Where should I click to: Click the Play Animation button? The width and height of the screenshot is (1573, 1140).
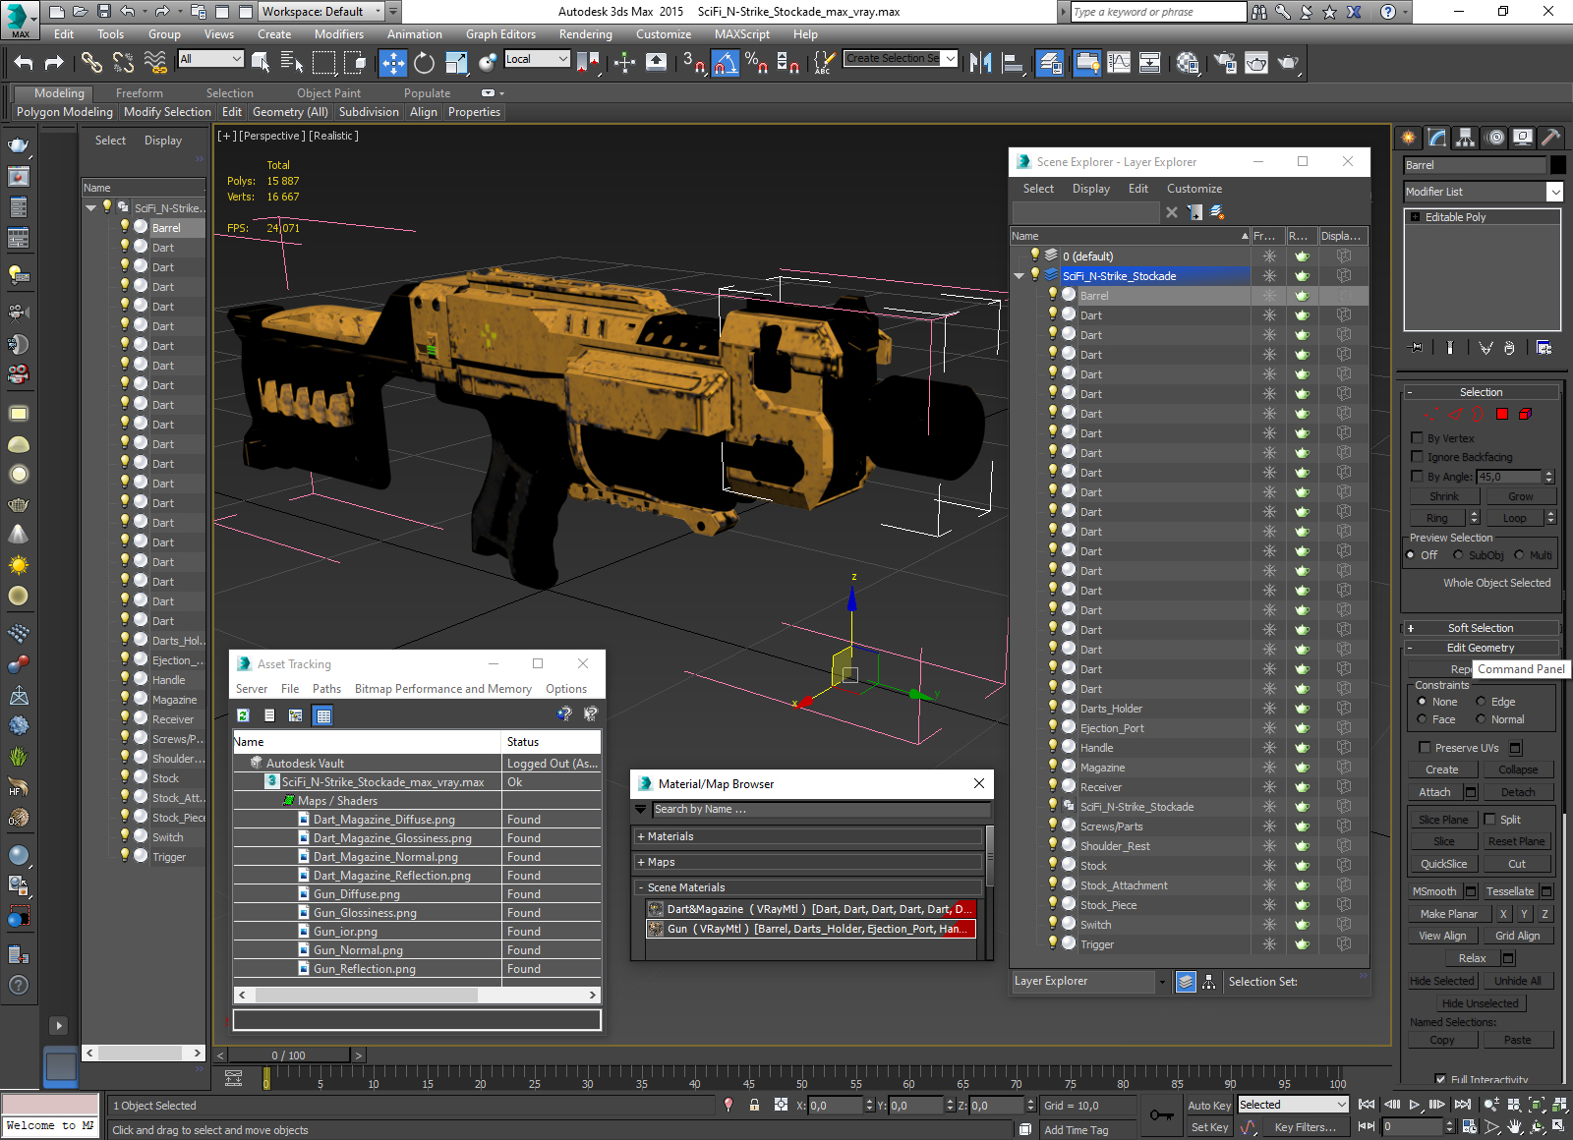point(1414,1105)
